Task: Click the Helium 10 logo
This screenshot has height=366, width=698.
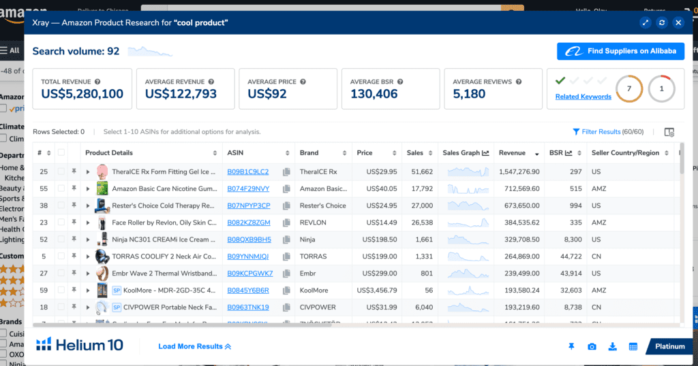Action: pos(80,345)
